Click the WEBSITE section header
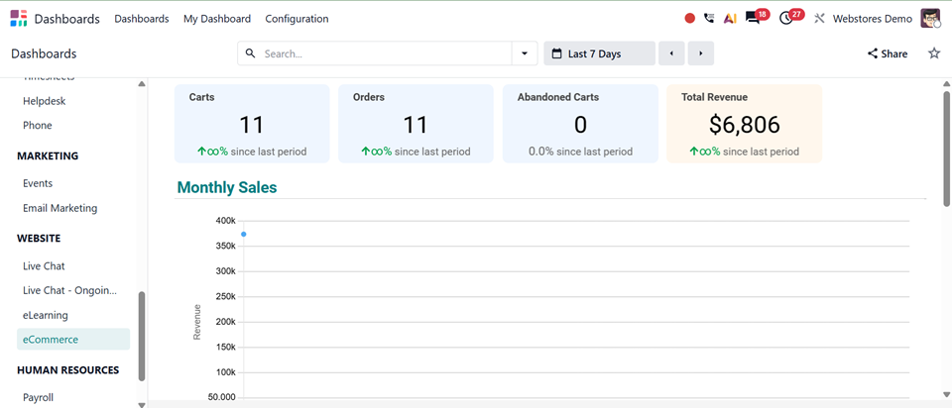Image resolution: width=952 pixels, height=408 pixels. pos(39,239)
